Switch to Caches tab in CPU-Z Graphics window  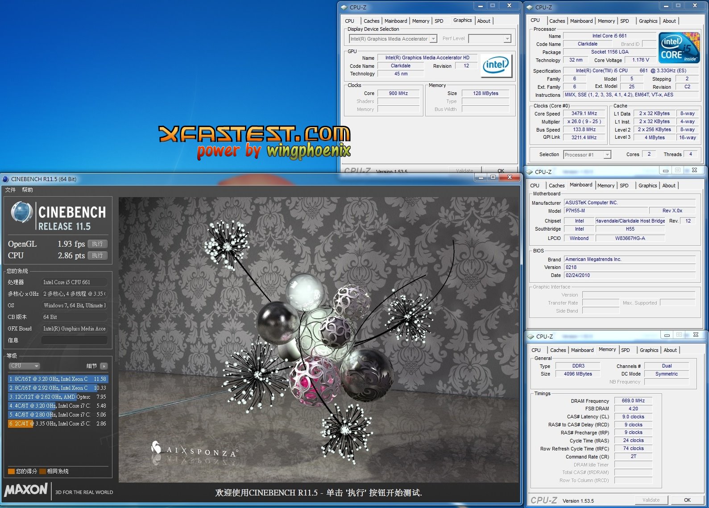371,21
